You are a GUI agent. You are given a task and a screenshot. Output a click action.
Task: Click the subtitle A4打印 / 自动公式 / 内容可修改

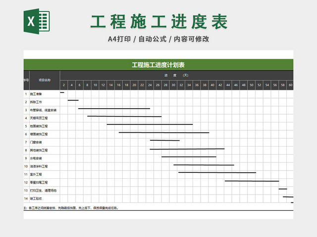coord(158,39)
